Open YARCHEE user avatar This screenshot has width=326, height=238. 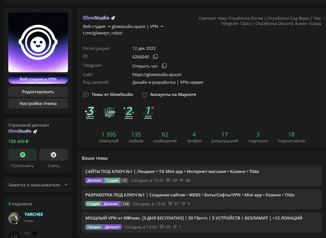point(14,218)
